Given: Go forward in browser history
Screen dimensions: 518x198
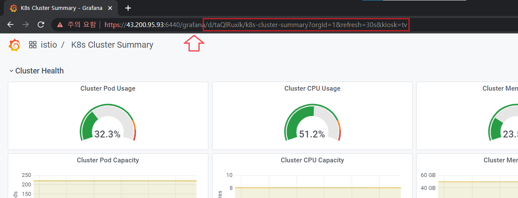Looking at the screenshot, I should point(25,24).
